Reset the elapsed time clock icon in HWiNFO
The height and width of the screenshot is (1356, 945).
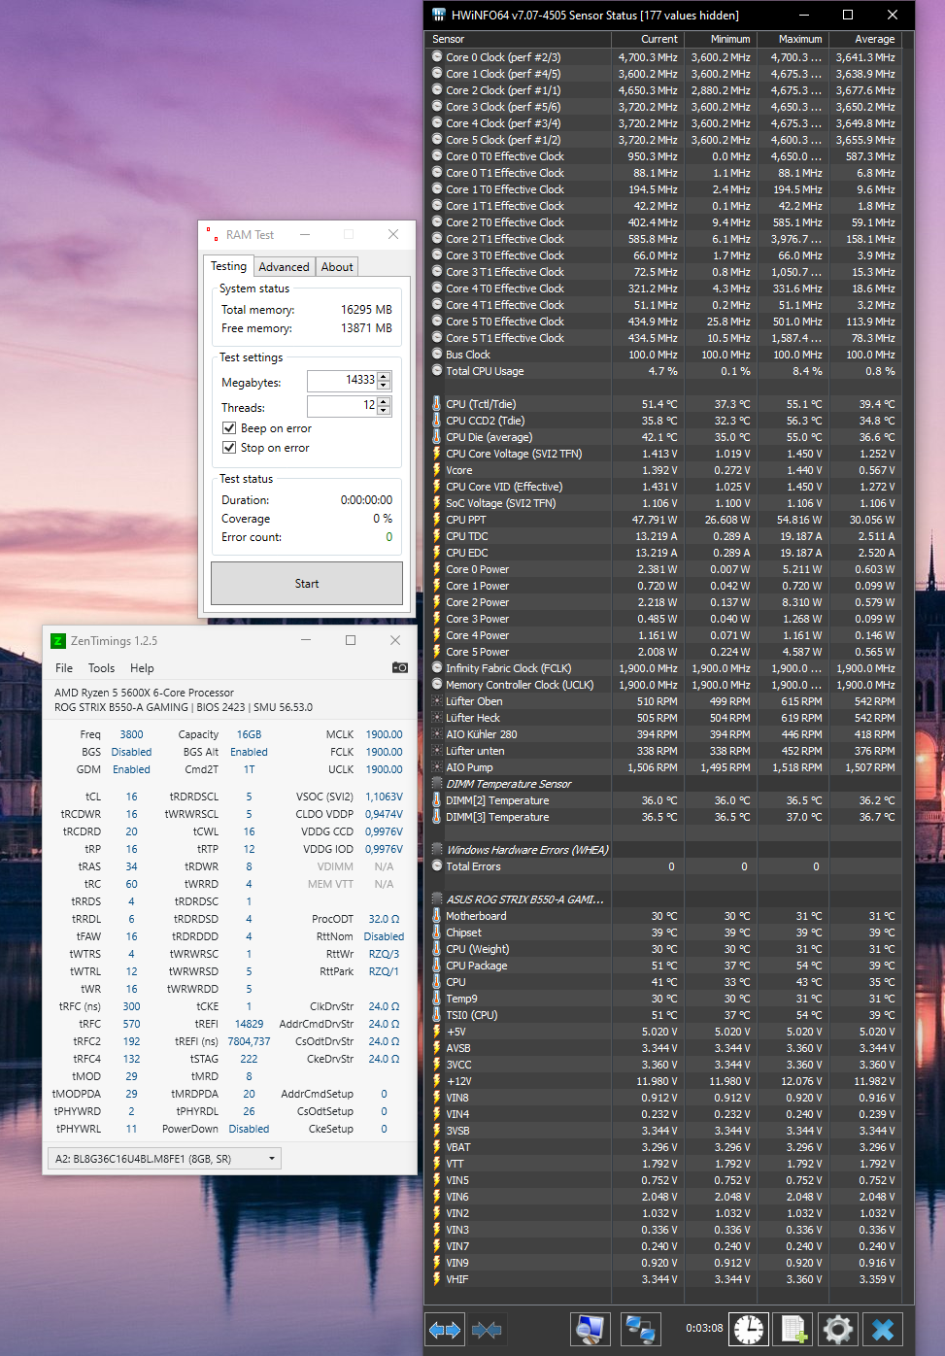coord(749,1329)
